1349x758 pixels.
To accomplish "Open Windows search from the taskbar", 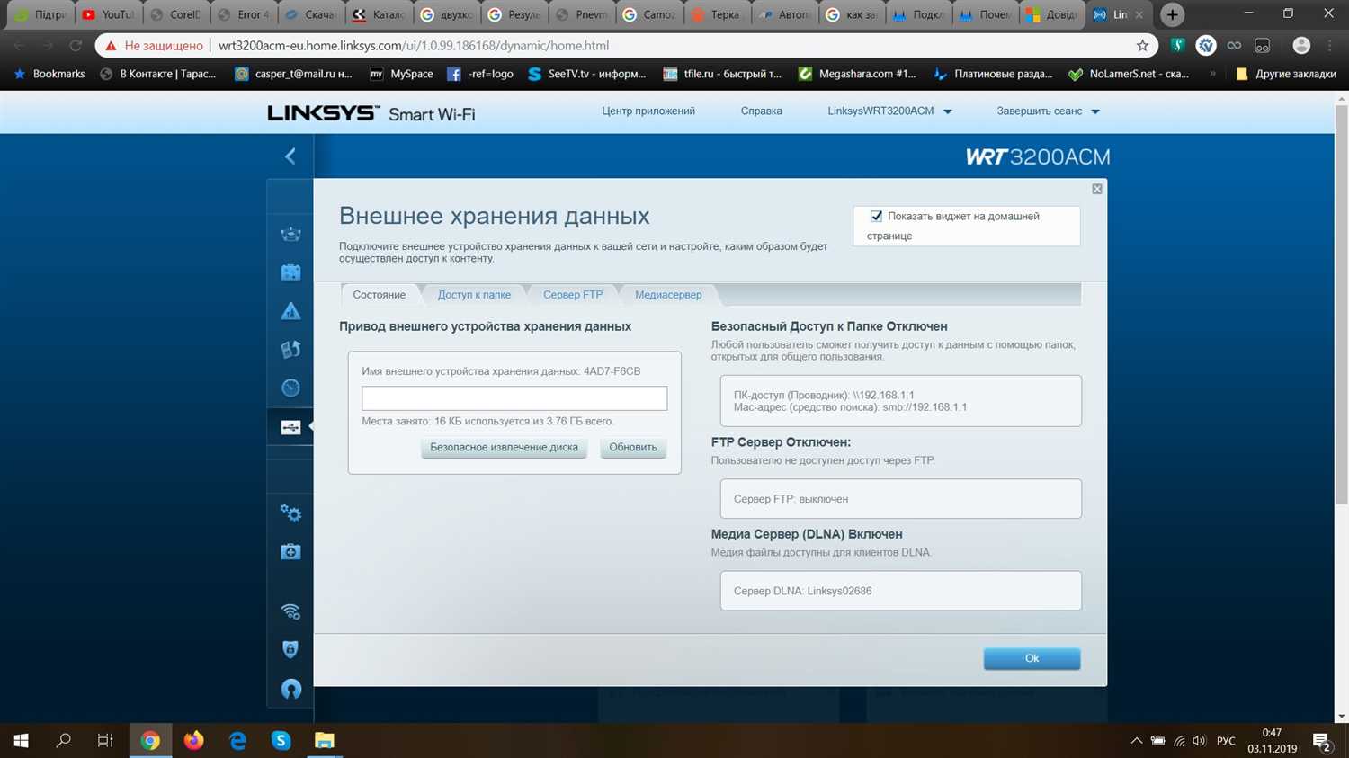I will [64, 741].
